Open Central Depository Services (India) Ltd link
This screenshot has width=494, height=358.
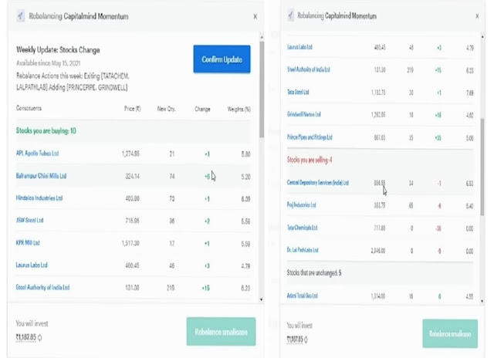[318, 183]
